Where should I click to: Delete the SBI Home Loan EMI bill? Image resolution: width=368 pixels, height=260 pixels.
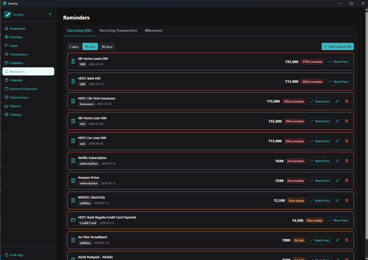point(347,121)
